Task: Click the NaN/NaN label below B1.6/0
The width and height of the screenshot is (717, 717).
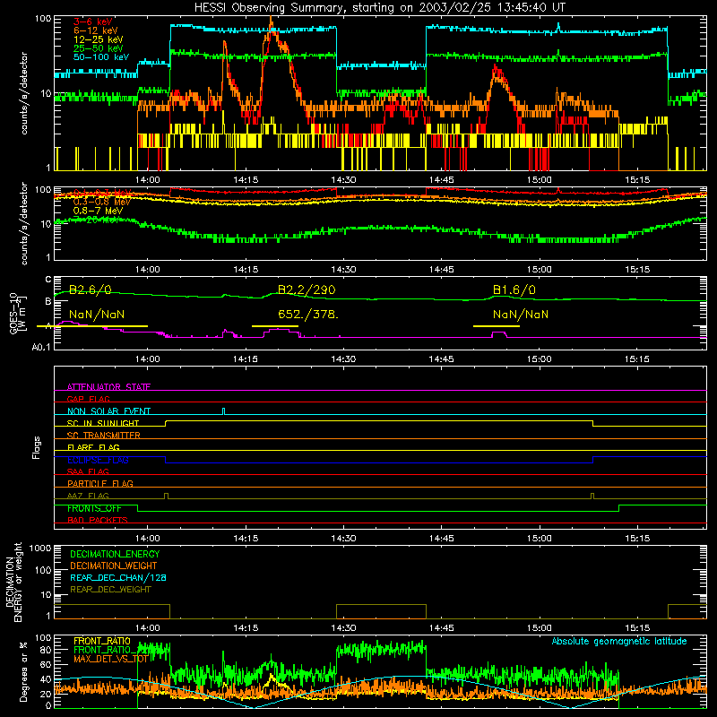Action: tap(521, 315)
